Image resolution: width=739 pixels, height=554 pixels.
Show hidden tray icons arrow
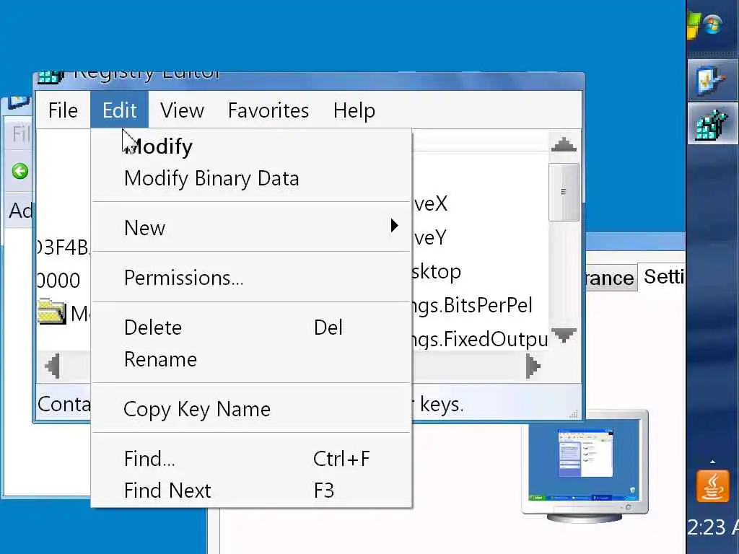pyautogui.click(x=712, y=462)
